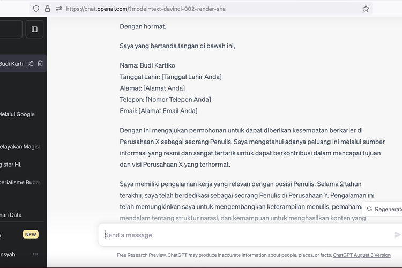Image resolution: width=402 pixels, height=268 pixels.
Task: Select the "han Data" chat entry
Action: pyautogui.click(x=11, y=215)
